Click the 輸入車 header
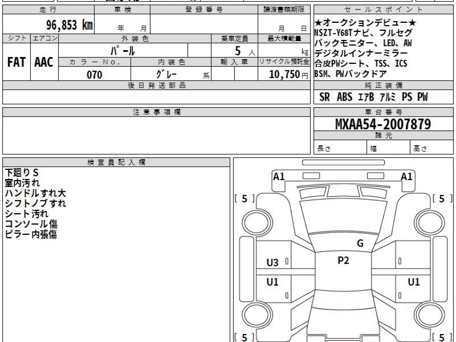The width and height of the screenshot is (456, 342). [x=234, y=62]
